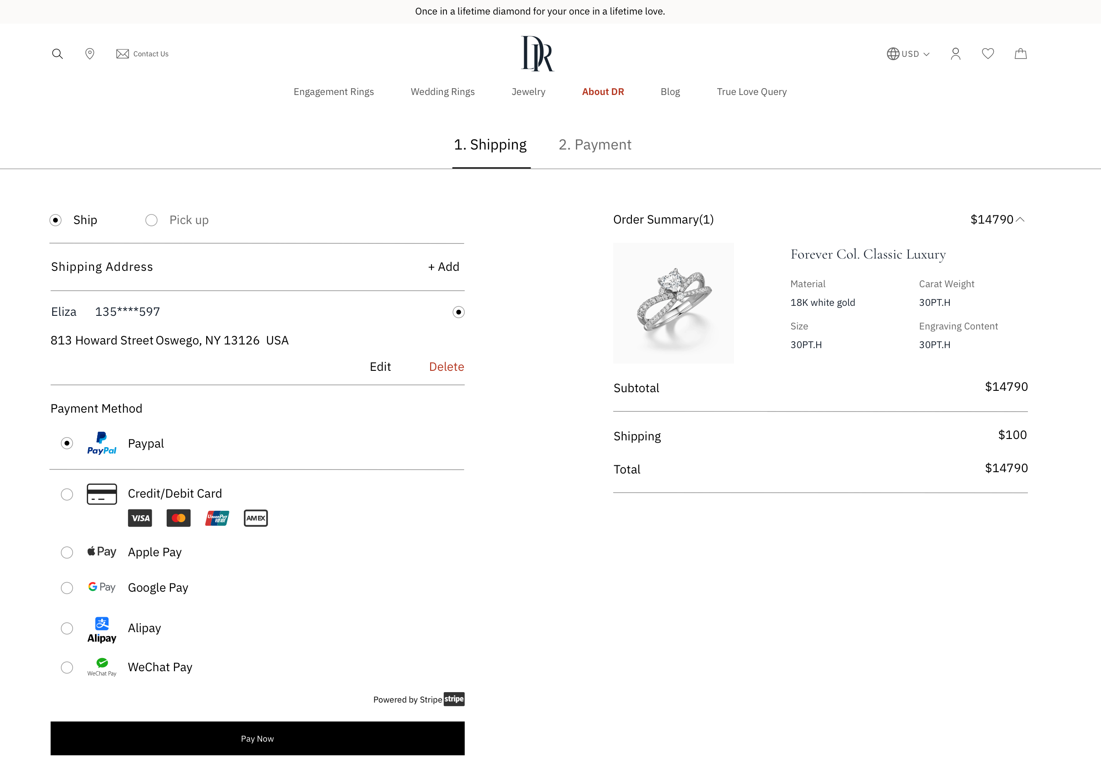Click the DR logo to go home
Image resolution: width=1101 pixels, height=778 pixels.
tap(536, 53)
